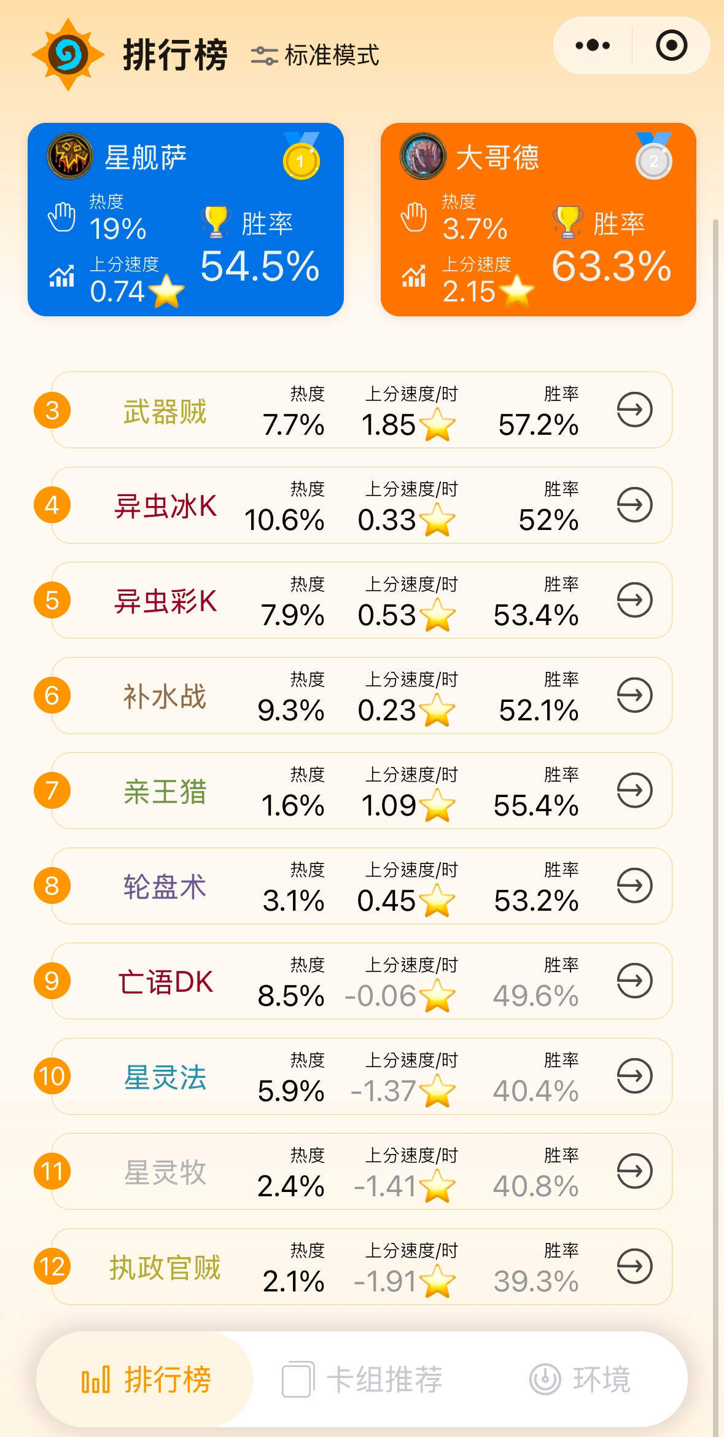Open details arrow for 轮盘术
The height and width of the screenshot is (1437, 724).
coord(634,886)
